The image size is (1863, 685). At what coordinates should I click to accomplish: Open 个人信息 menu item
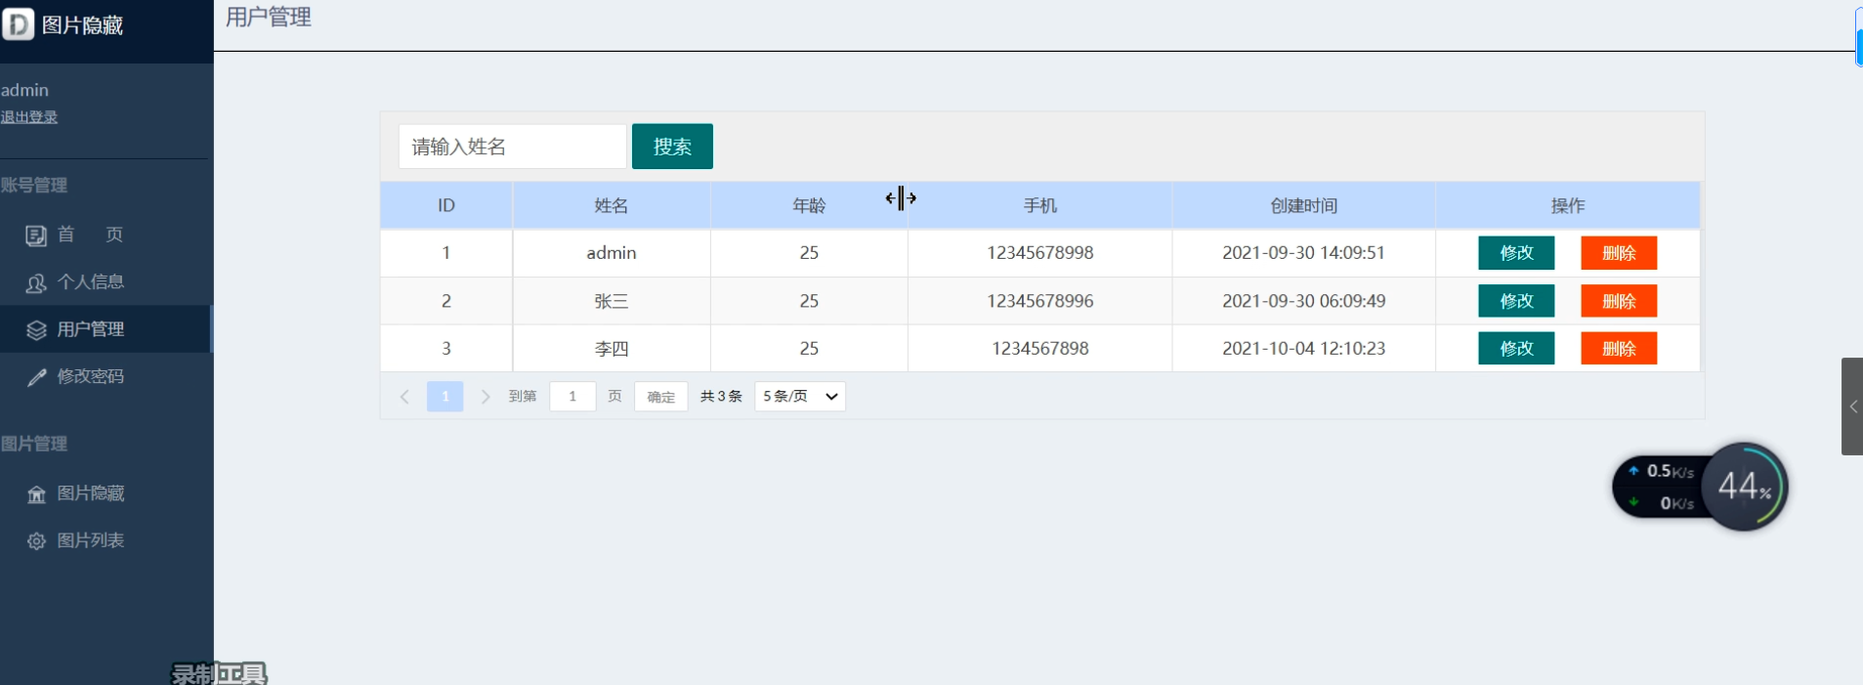tap(106, 282)
